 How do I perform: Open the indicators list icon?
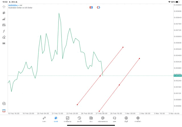pyautogui.click(x=4, y=19)
